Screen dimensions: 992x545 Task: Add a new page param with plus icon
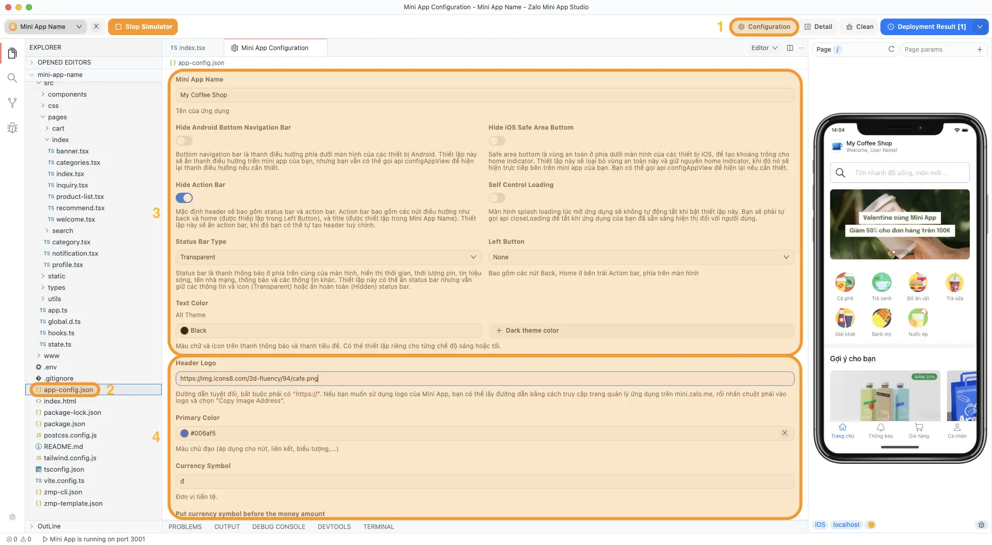[981, 49]
